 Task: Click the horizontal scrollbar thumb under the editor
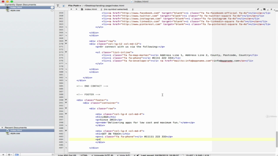pyautogui.click(x=99, y=153)
